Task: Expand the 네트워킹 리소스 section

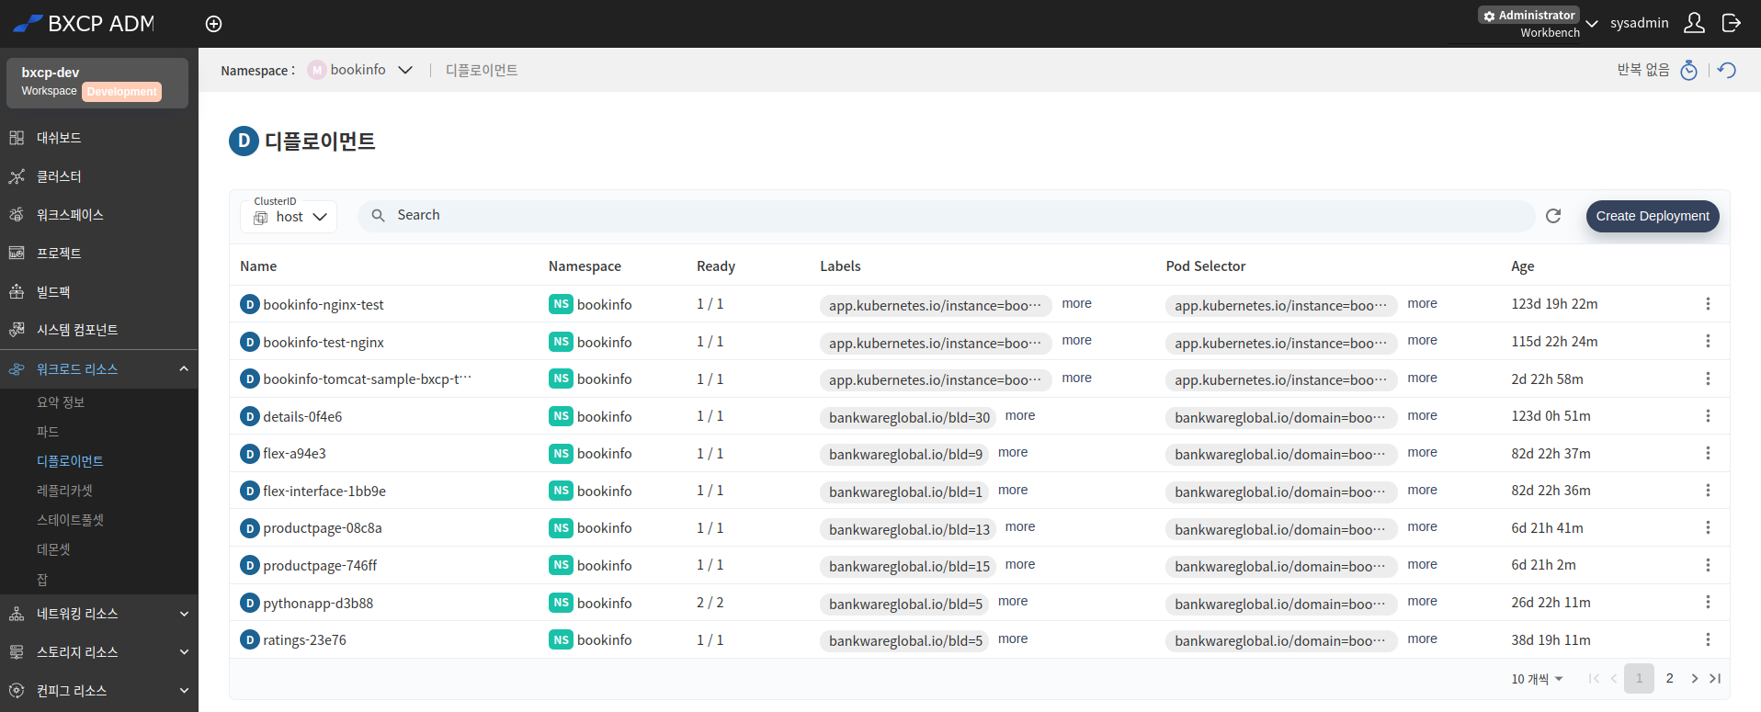Action: pyautogui.click(x=99, y=614)
